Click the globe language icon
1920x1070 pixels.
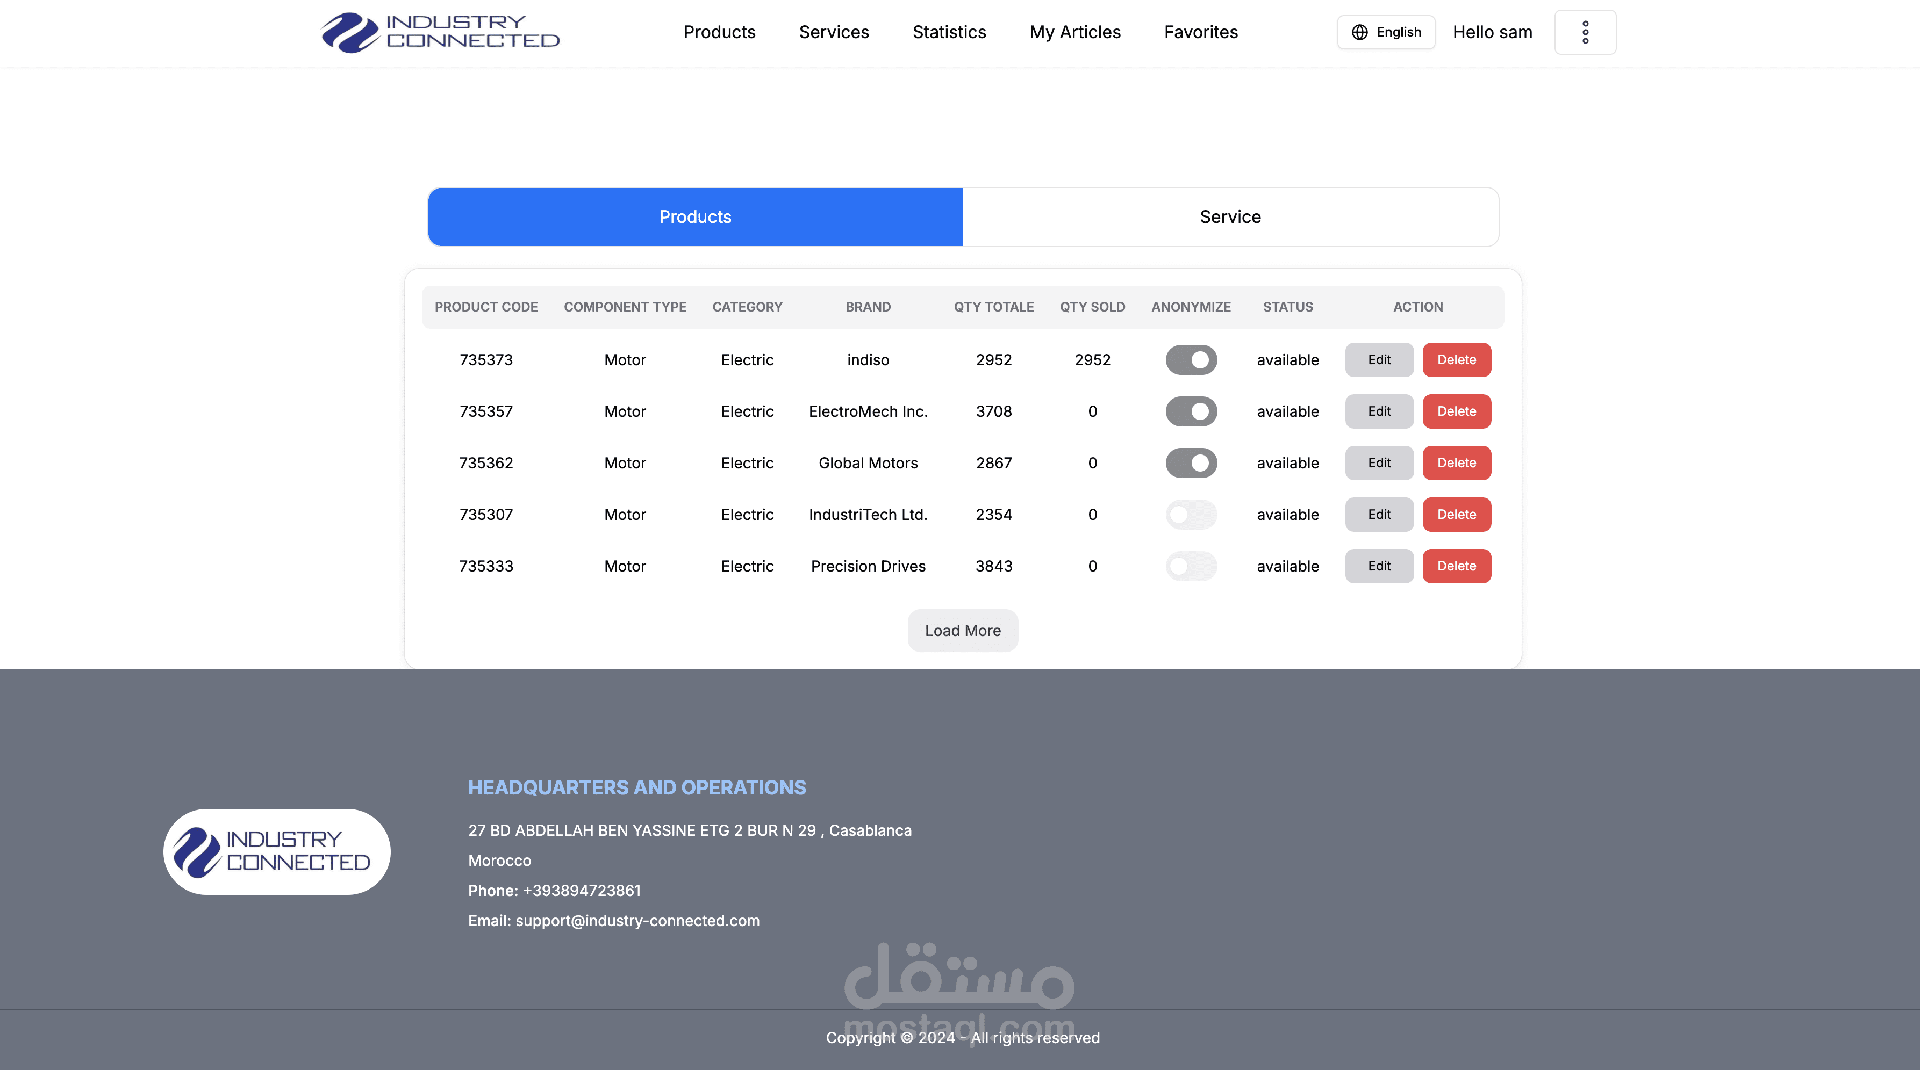pyautogui.click(x=1359, y=32)
